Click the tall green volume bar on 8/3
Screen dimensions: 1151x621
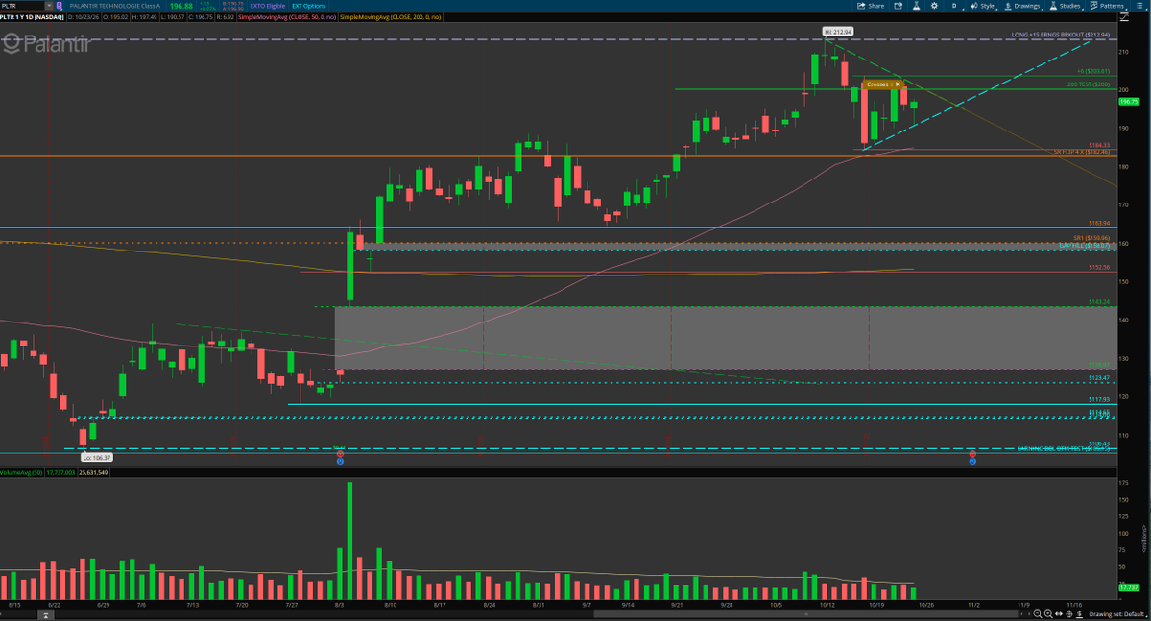(349, 540)
